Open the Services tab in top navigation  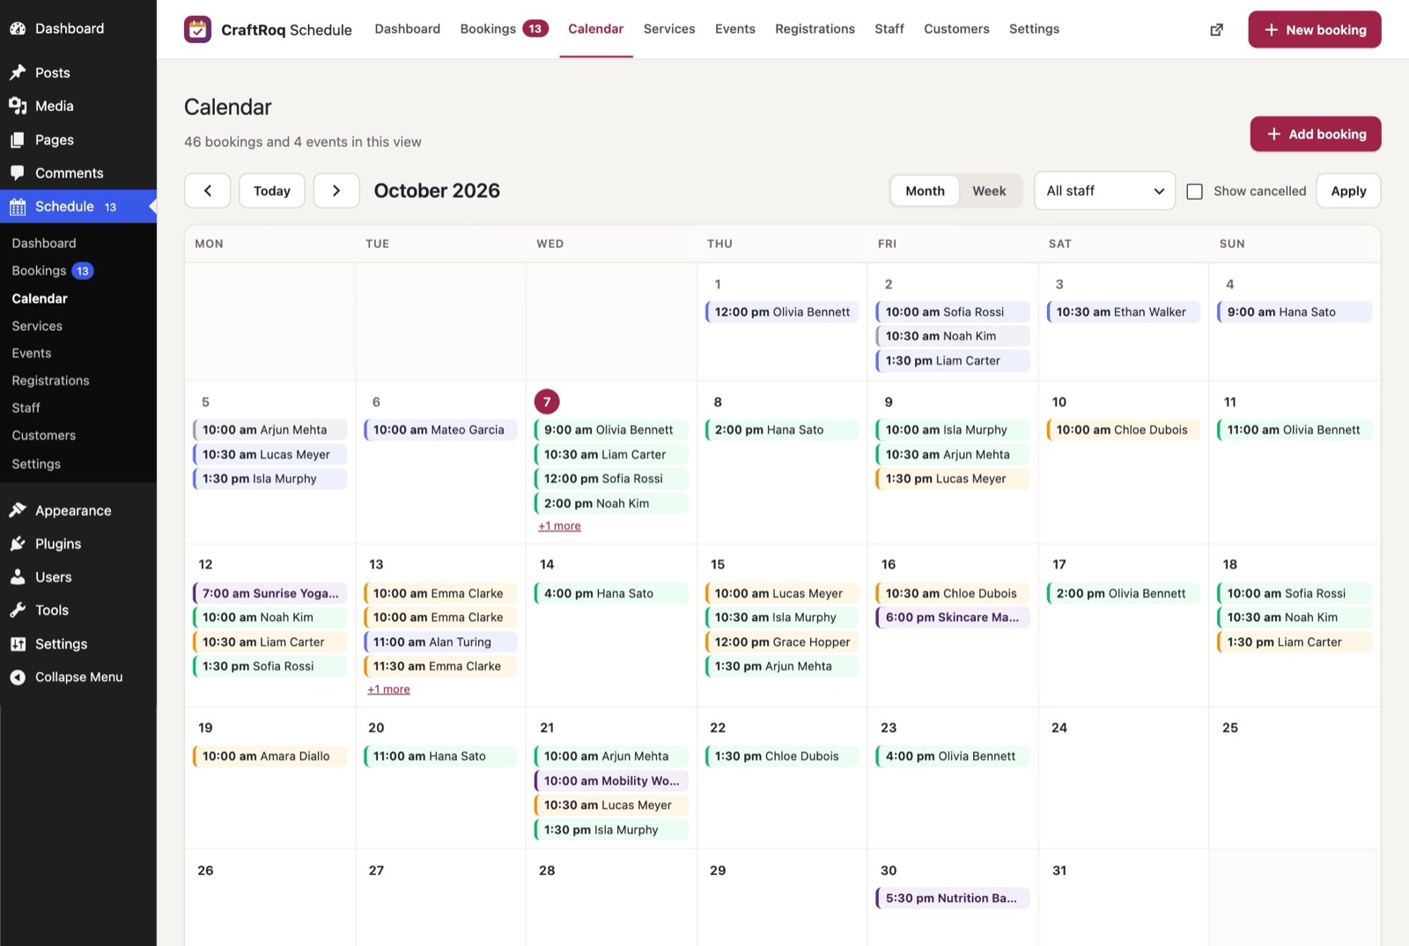[669, 29]
